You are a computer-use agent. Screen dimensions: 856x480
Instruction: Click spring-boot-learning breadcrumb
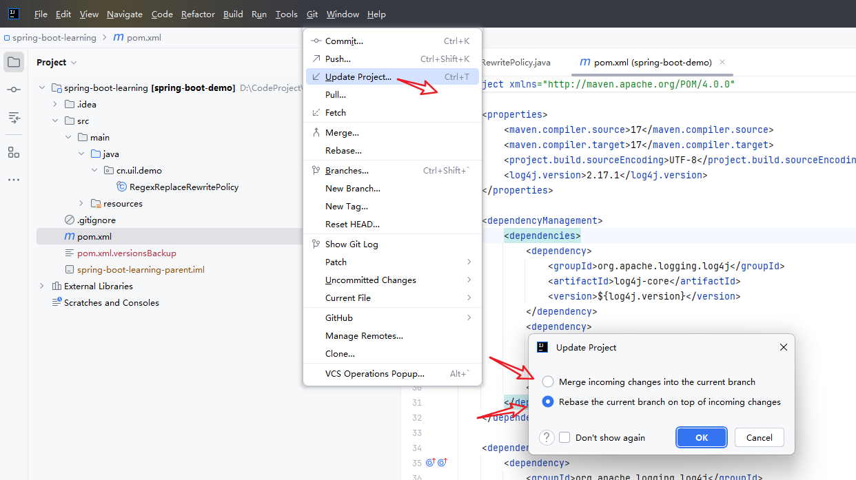point(50,38)
